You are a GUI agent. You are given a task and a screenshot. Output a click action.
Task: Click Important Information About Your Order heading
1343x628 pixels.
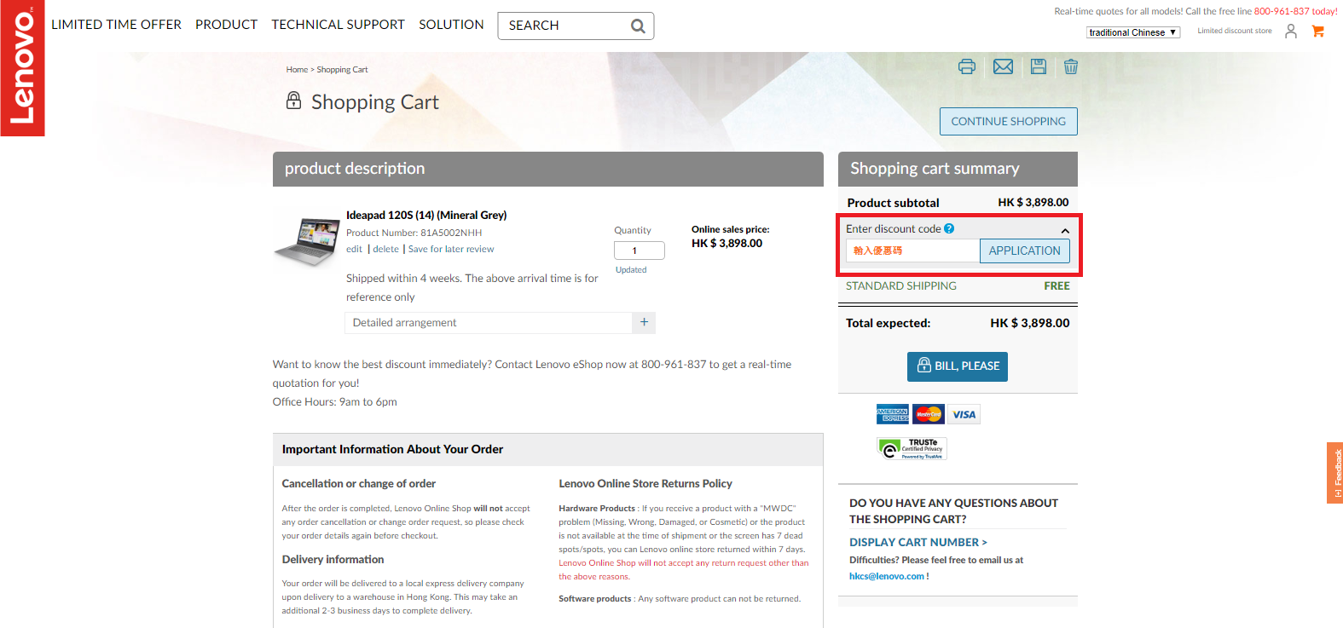point(392,449)
